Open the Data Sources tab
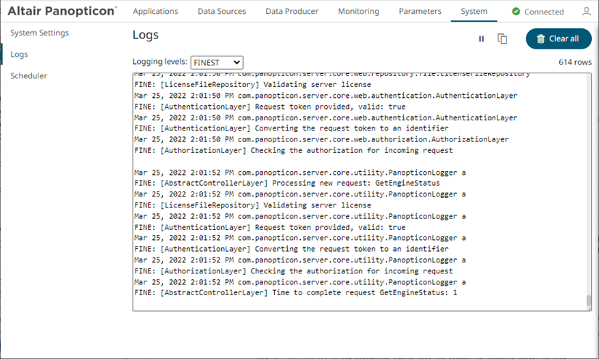Screen dimensions: 599x359 tap(220, 12)
